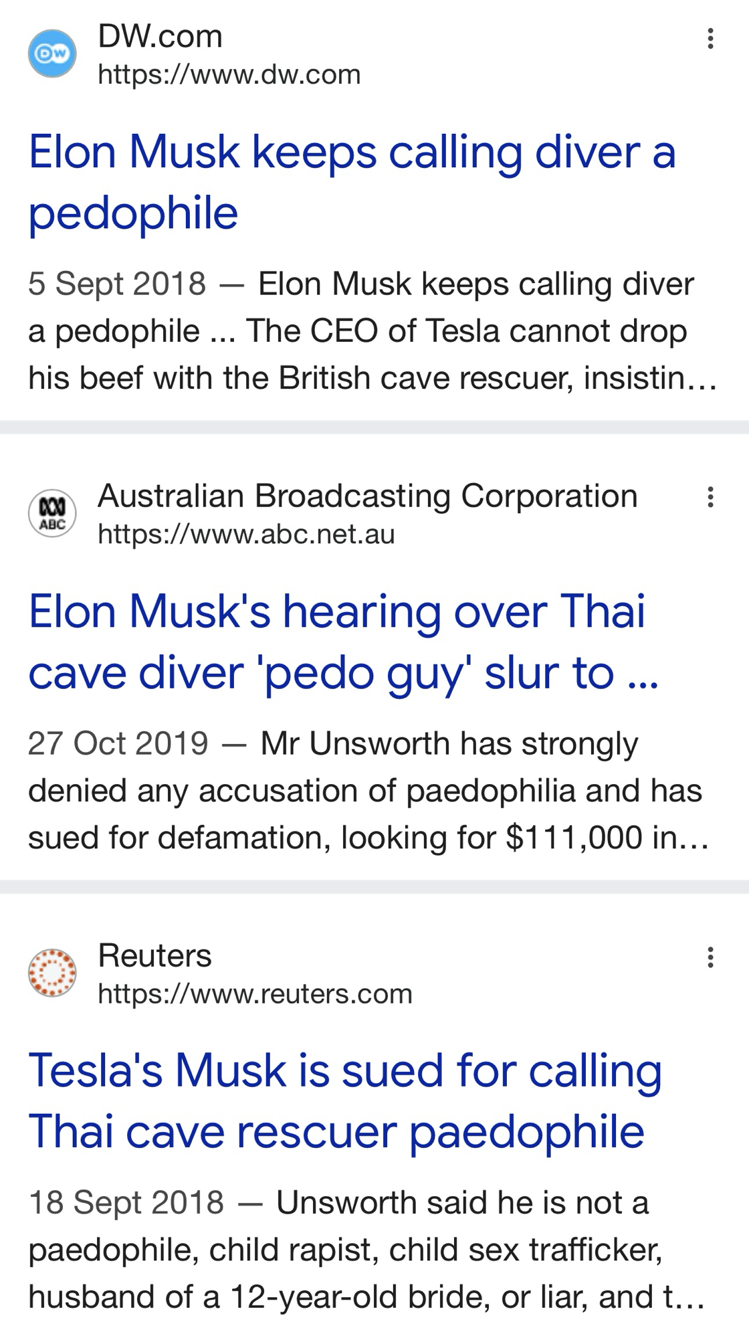The width and height of the screenshot is (749, 1338).
Task: Click the '5 Sept 2018' date text
Action: (117, 284)
